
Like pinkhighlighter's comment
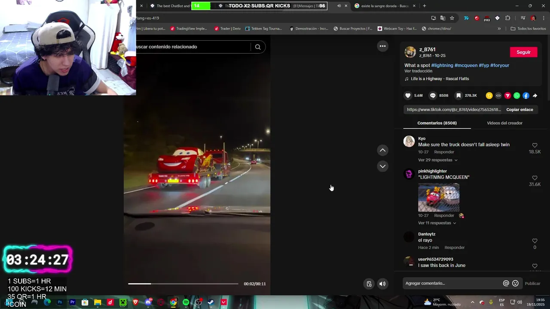point(535,178)
